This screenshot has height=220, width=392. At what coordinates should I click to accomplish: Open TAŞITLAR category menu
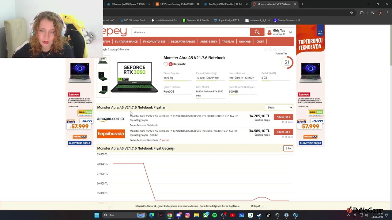(228, 42)
